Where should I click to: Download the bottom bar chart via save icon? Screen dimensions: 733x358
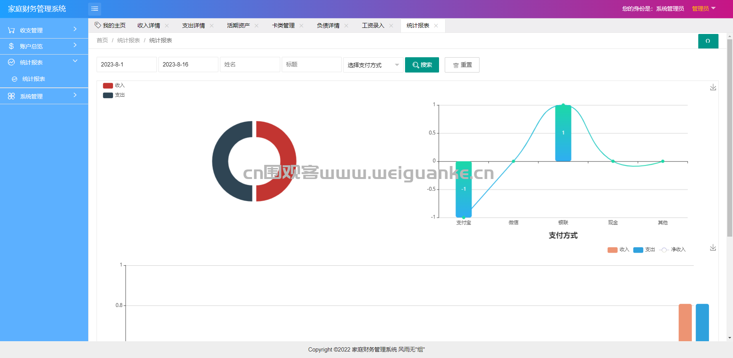[x=713, y=248]
